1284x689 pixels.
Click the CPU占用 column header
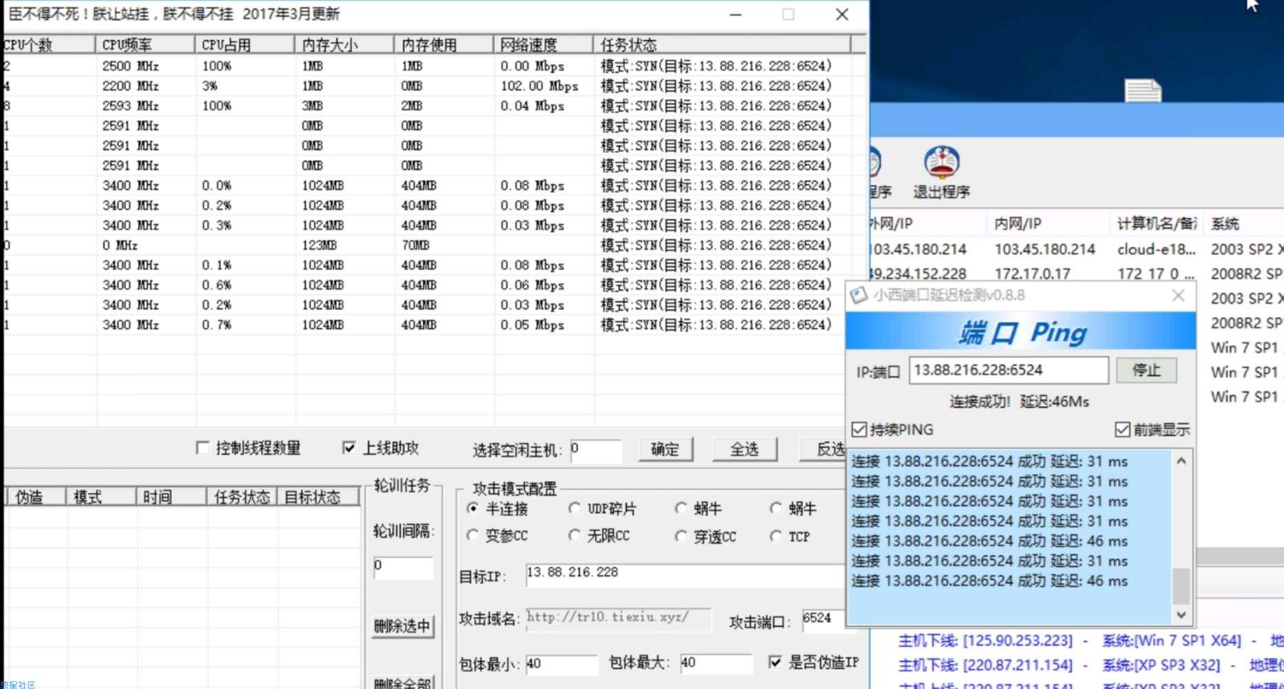click(245, 45)
